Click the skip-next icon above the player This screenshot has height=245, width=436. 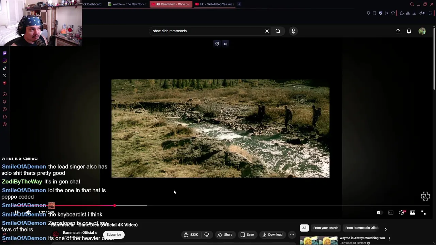[x=225, y=44]
